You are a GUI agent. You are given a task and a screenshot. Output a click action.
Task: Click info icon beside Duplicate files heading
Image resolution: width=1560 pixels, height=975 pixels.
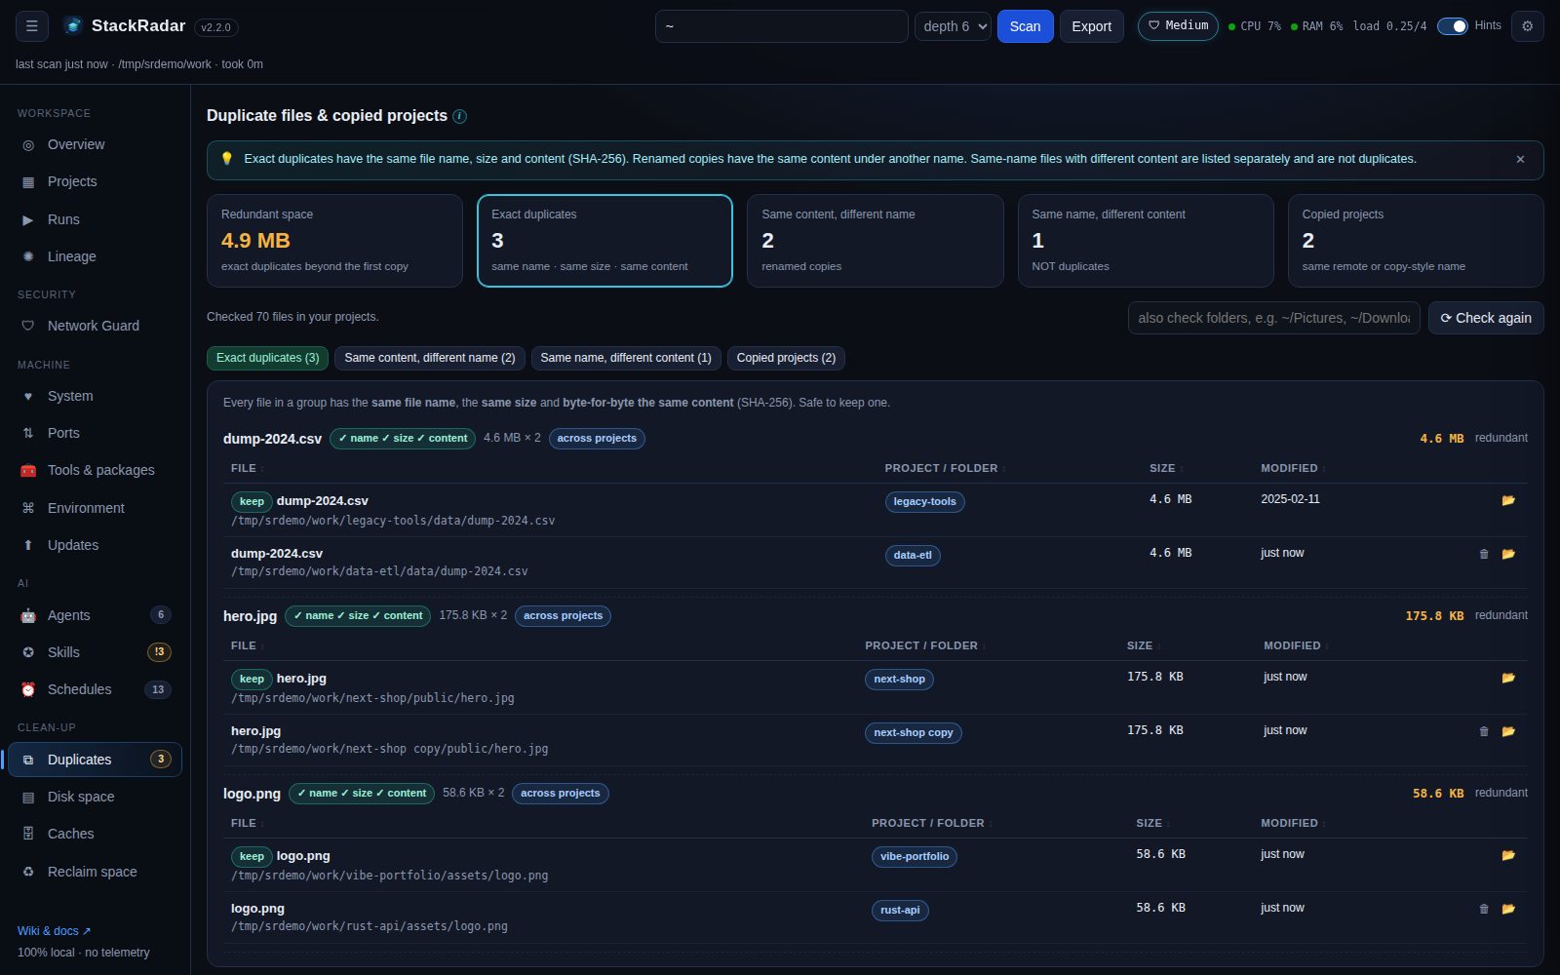459,116
